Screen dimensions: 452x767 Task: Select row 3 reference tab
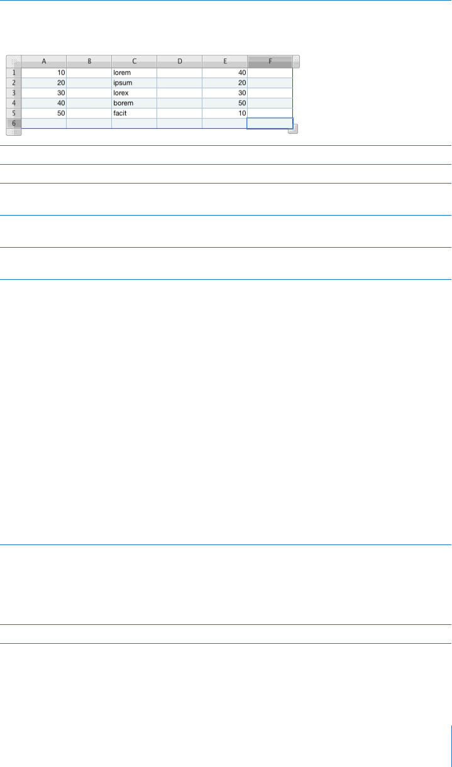[x=14, y=93]
